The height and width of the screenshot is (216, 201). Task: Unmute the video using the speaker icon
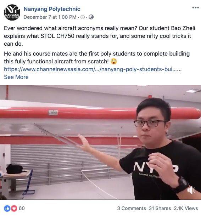point(191,190)
